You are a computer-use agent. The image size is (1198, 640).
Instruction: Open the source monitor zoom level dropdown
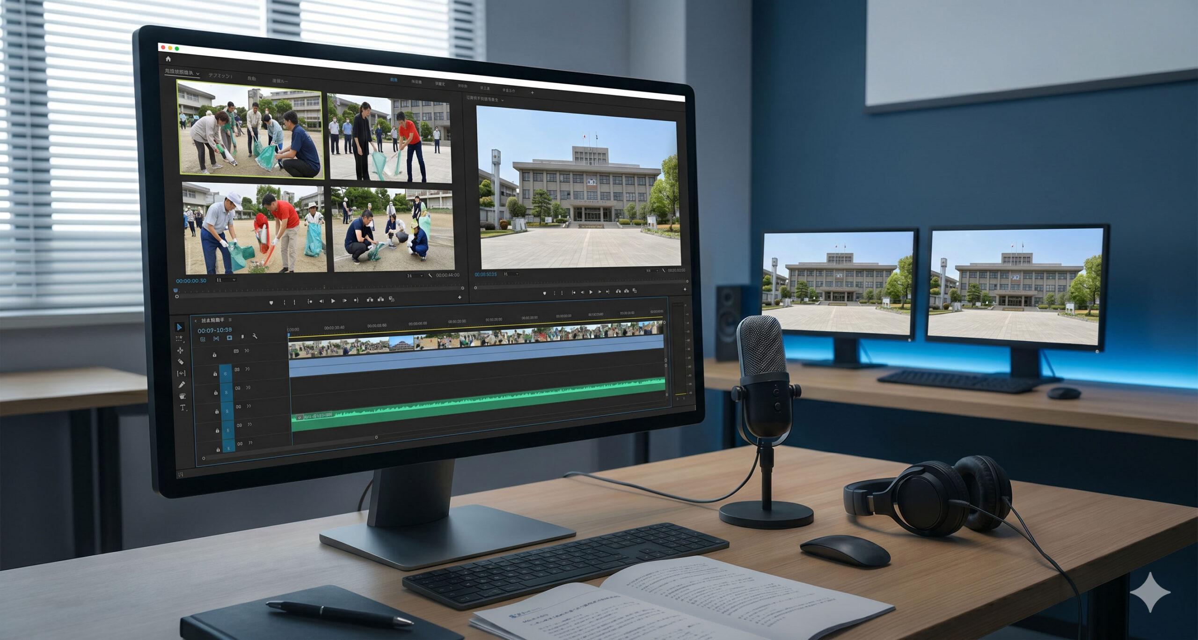pyautogui.click(x=226, y=280)
